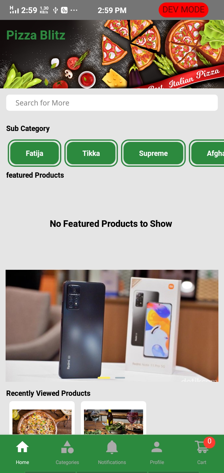This screenshot has width=224, height=473.
Task: Open the Profile person icon
Action: pos(157,447)
